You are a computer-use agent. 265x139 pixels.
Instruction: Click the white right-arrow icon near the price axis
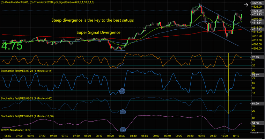(246, 5)
